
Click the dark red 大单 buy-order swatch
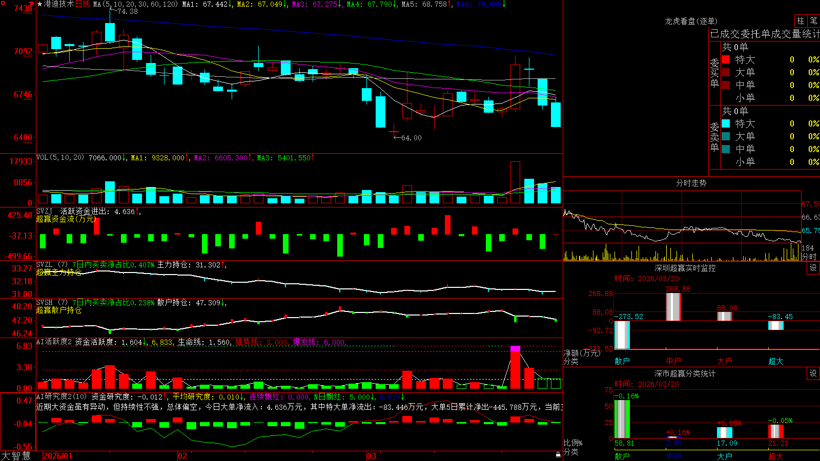[x=726, y=72]
